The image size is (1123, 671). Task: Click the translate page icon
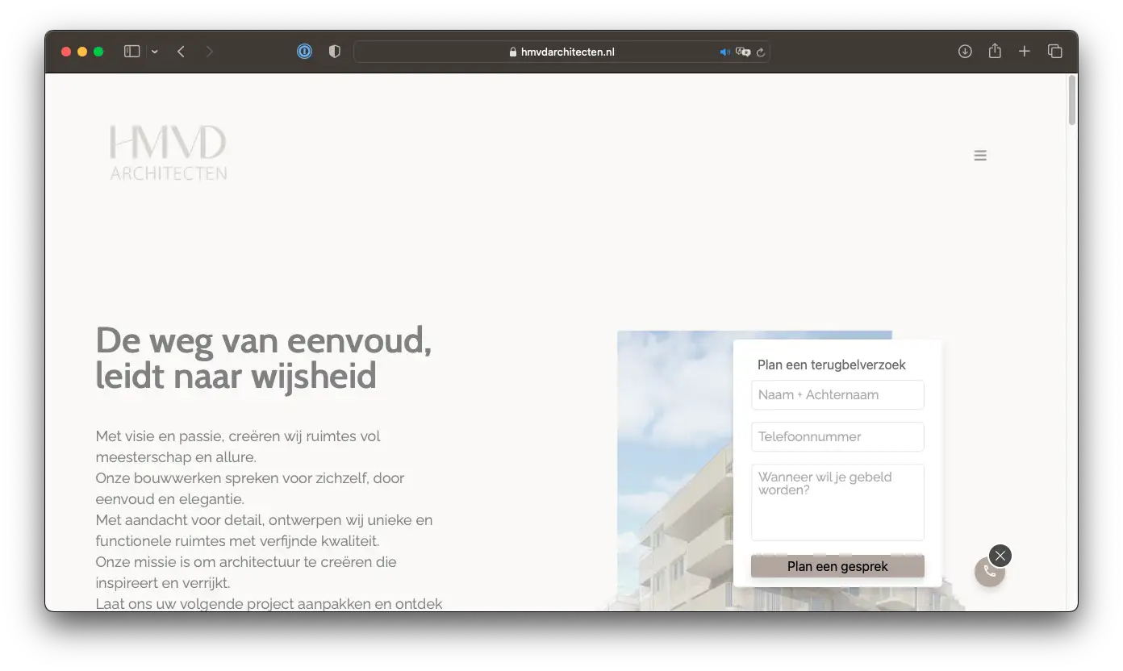(743, 52)
